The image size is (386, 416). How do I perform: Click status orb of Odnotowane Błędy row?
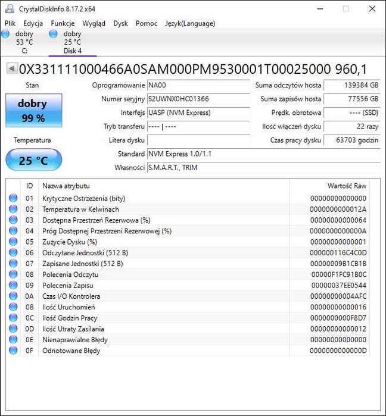[13, 351]
